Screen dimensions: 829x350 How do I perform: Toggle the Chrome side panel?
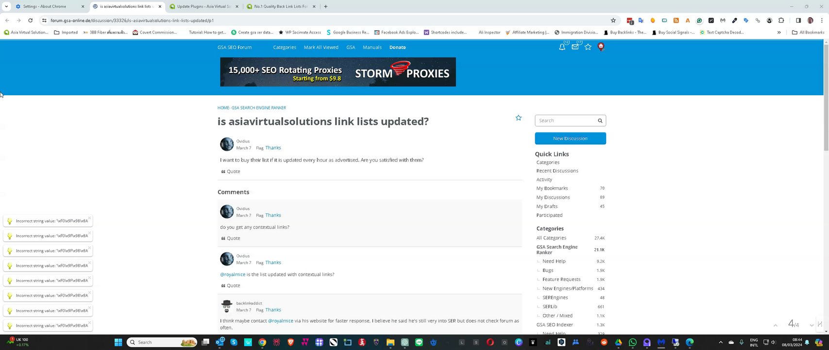click(798, 20)
